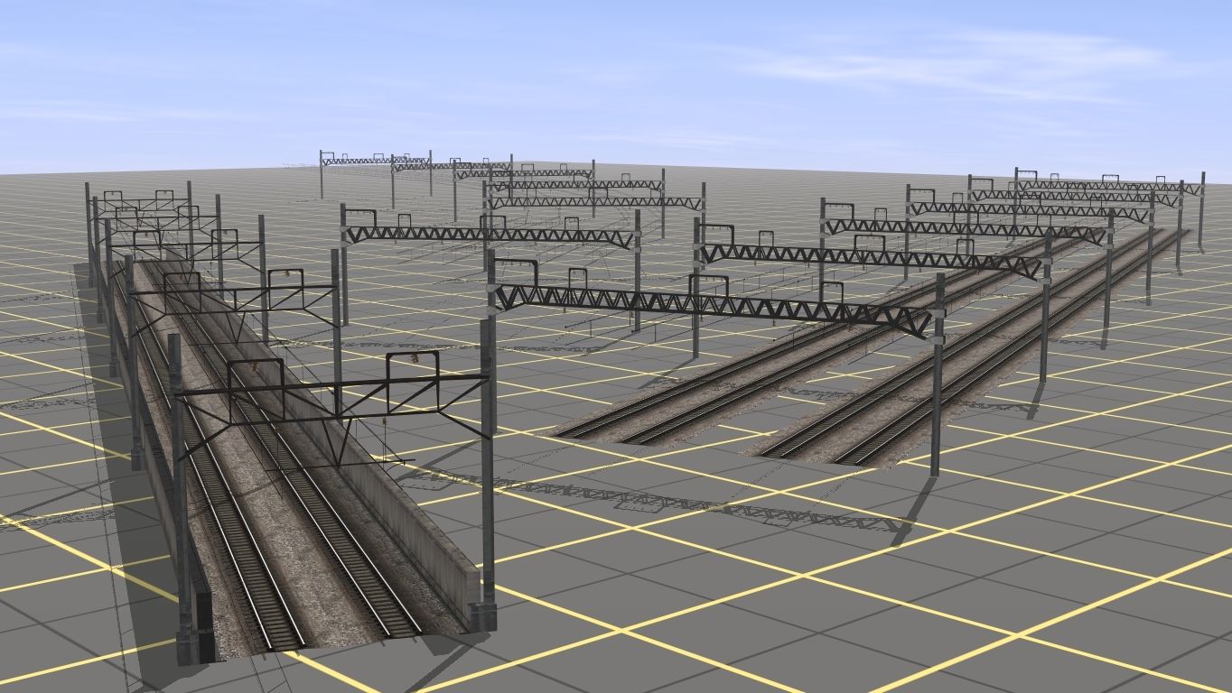This screenshot has width=1232, height=693.
Task: Click the farthest catenary gantry near the horizon
Action: click(x=375, y=162)
